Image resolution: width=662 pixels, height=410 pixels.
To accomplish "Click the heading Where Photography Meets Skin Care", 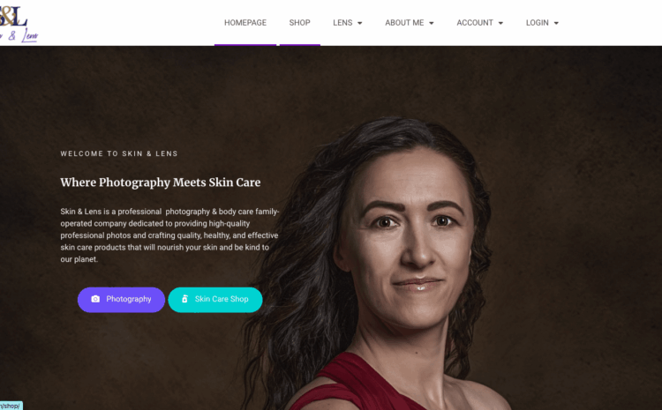I will click(x=161, y=183).
